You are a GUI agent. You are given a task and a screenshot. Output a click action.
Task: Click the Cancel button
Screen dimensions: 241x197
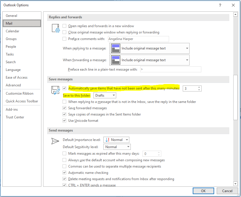[x=227, y=191]
